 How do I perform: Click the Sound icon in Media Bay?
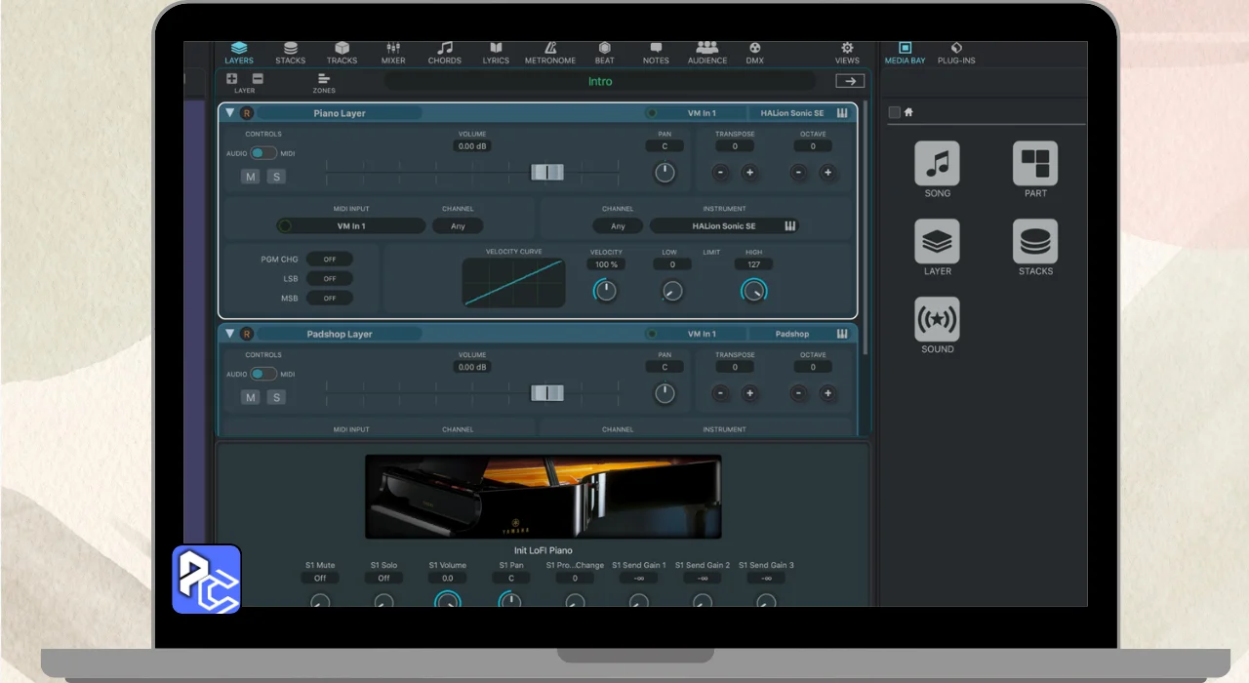pos(937,320)
